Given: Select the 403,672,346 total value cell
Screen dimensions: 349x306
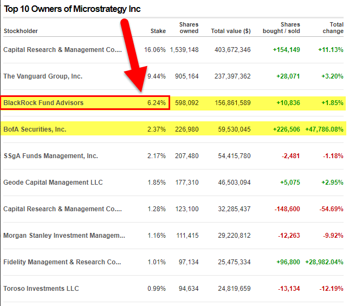Looking at the screenshot, I should coord(230,50).
